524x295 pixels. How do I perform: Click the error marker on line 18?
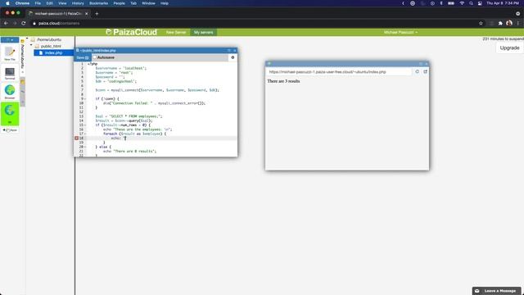coord(76,138)
